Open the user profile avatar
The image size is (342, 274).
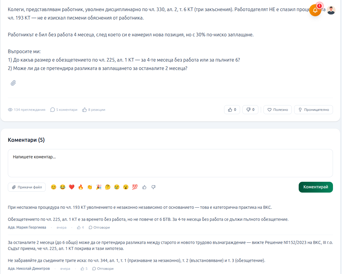(331, 10)
